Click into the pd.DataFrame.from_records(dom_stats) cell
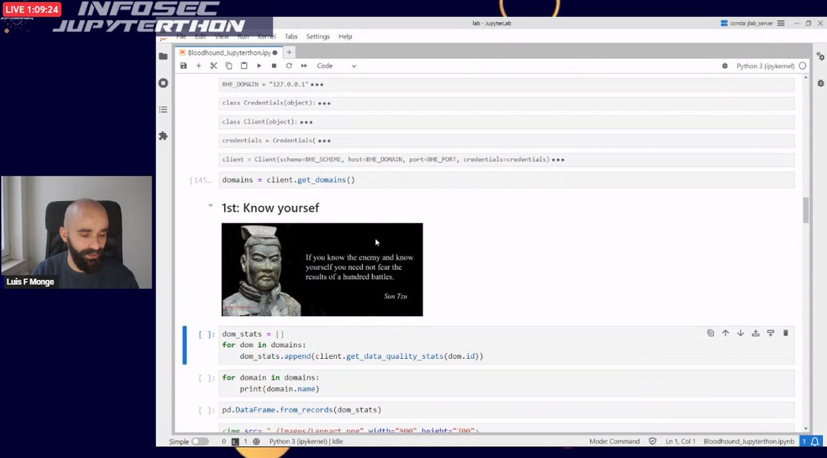This screenshot has width=827, height=458. click(x=507, y=410)
